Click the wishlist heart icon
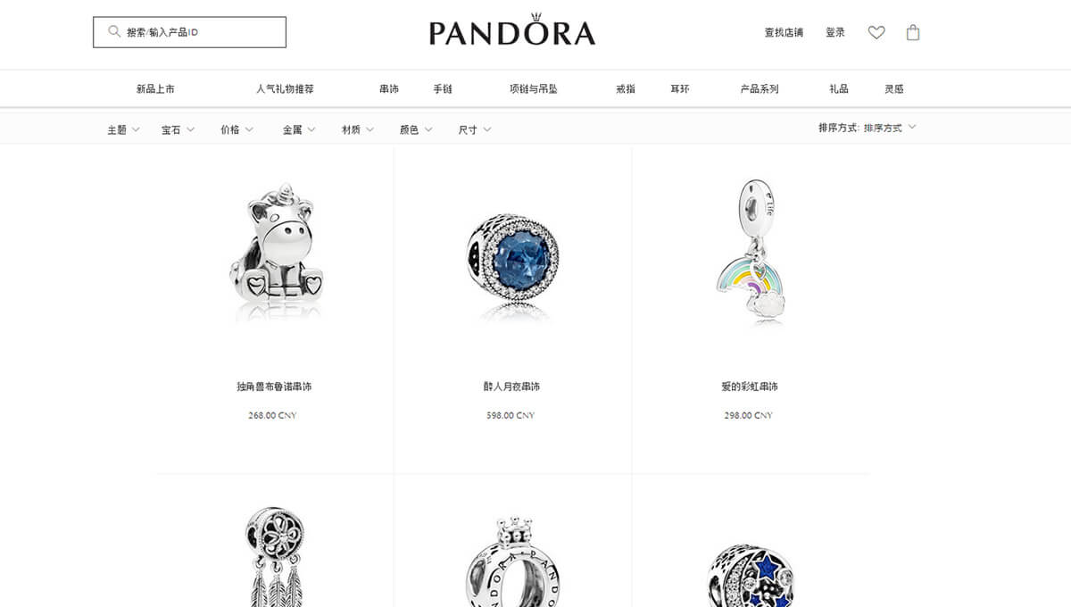 [x=876, y=32]
